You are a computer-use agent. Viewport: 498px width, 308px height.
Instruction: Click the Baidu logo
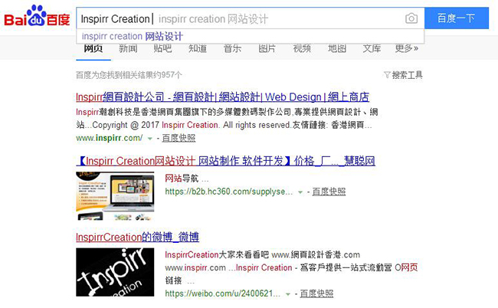37,16
